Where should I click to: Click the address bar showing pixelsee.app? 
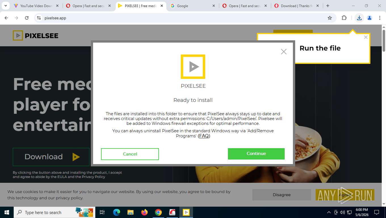(x=184, y=18)
